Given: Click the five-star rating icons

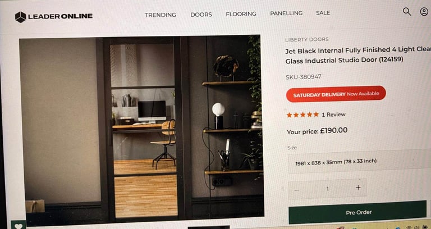Looking at the screenshot, I should pos(302,114).
